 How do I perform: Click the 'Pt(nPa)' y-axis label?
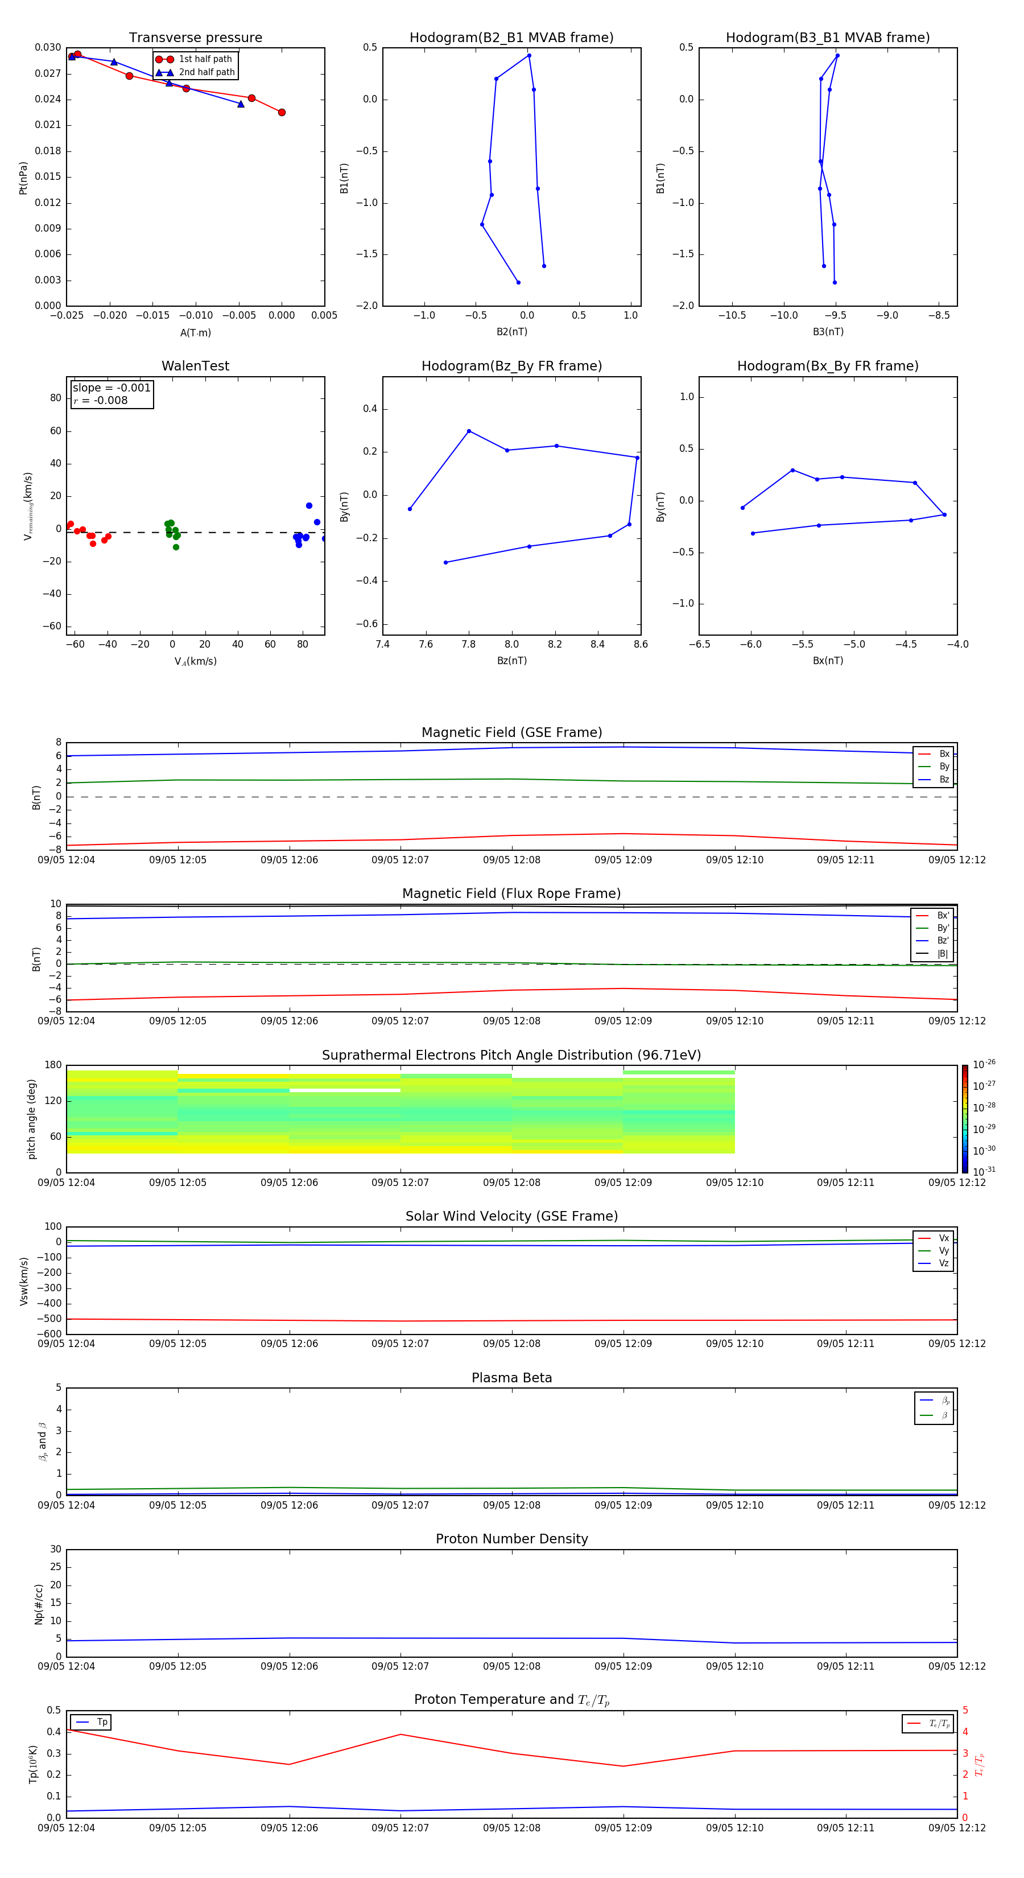[23, 178]
